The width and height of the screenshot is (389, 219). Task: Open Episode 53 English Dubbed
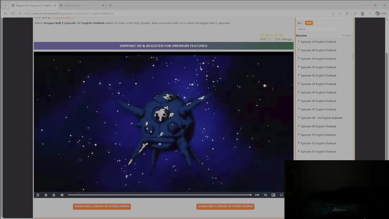coord(318,151)
